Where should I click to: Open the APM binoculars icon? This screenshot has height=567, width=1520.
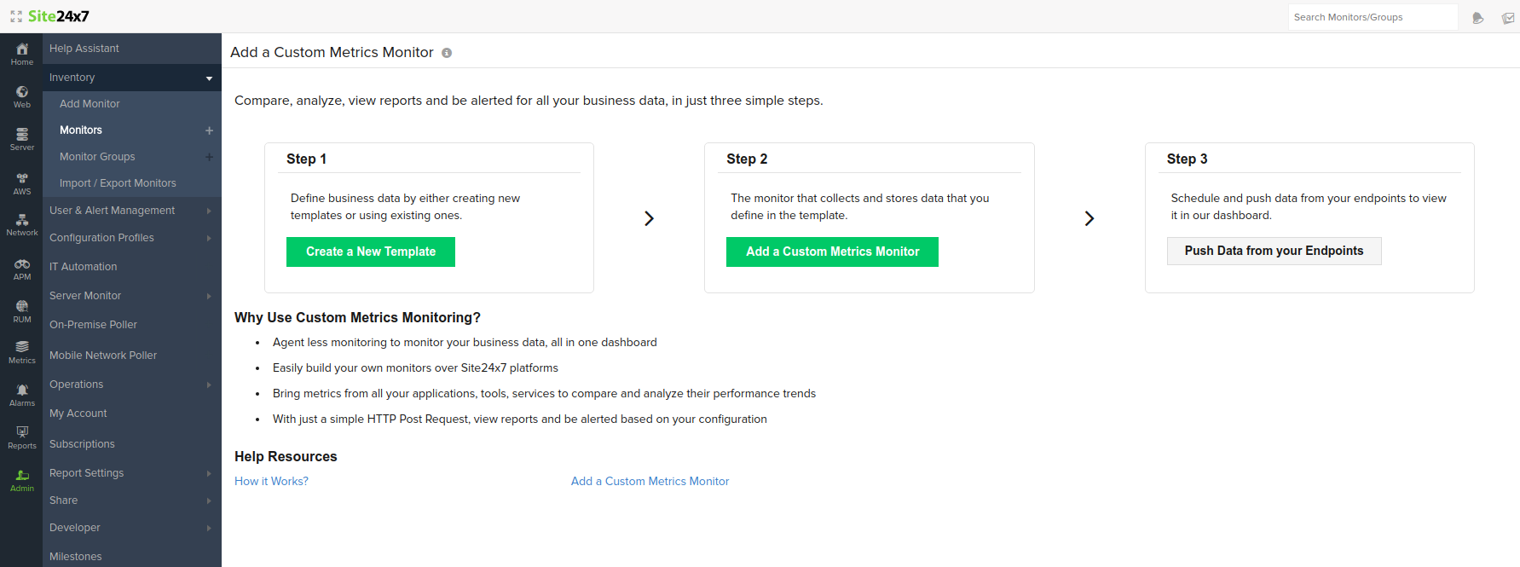(x=22, y=269)
